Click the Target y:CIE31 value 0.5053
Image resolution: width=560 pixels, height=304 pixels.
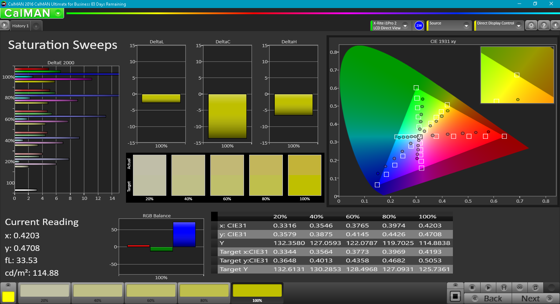(x=430, y=261)
